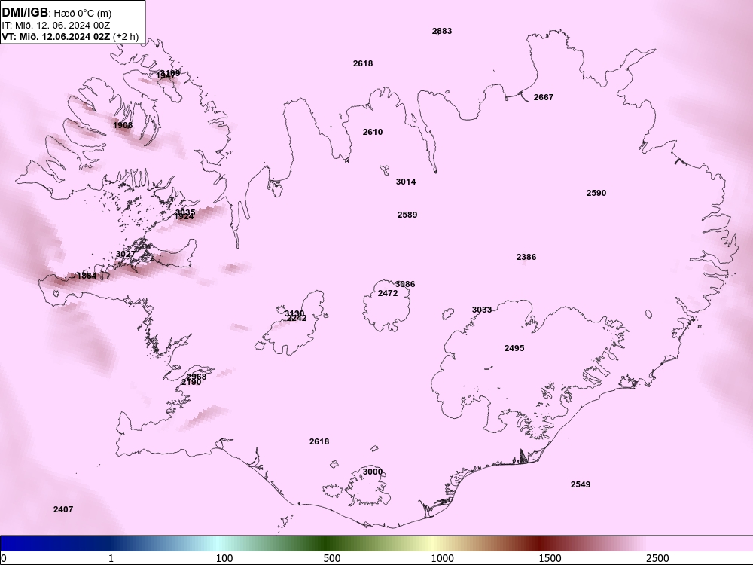The image size is (753, 565).
Task: Select the 2407 value label
Action: tap(63, 509)
